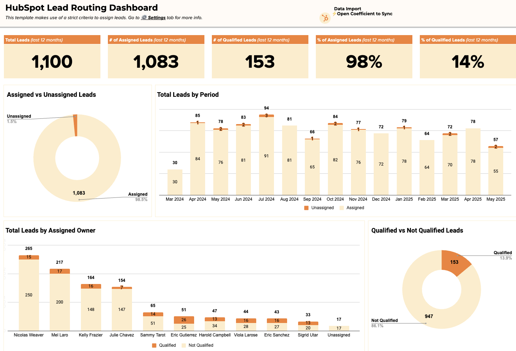Click the Unassigned 1.5% donut label

pyautogui.click(x=19, y=119)
